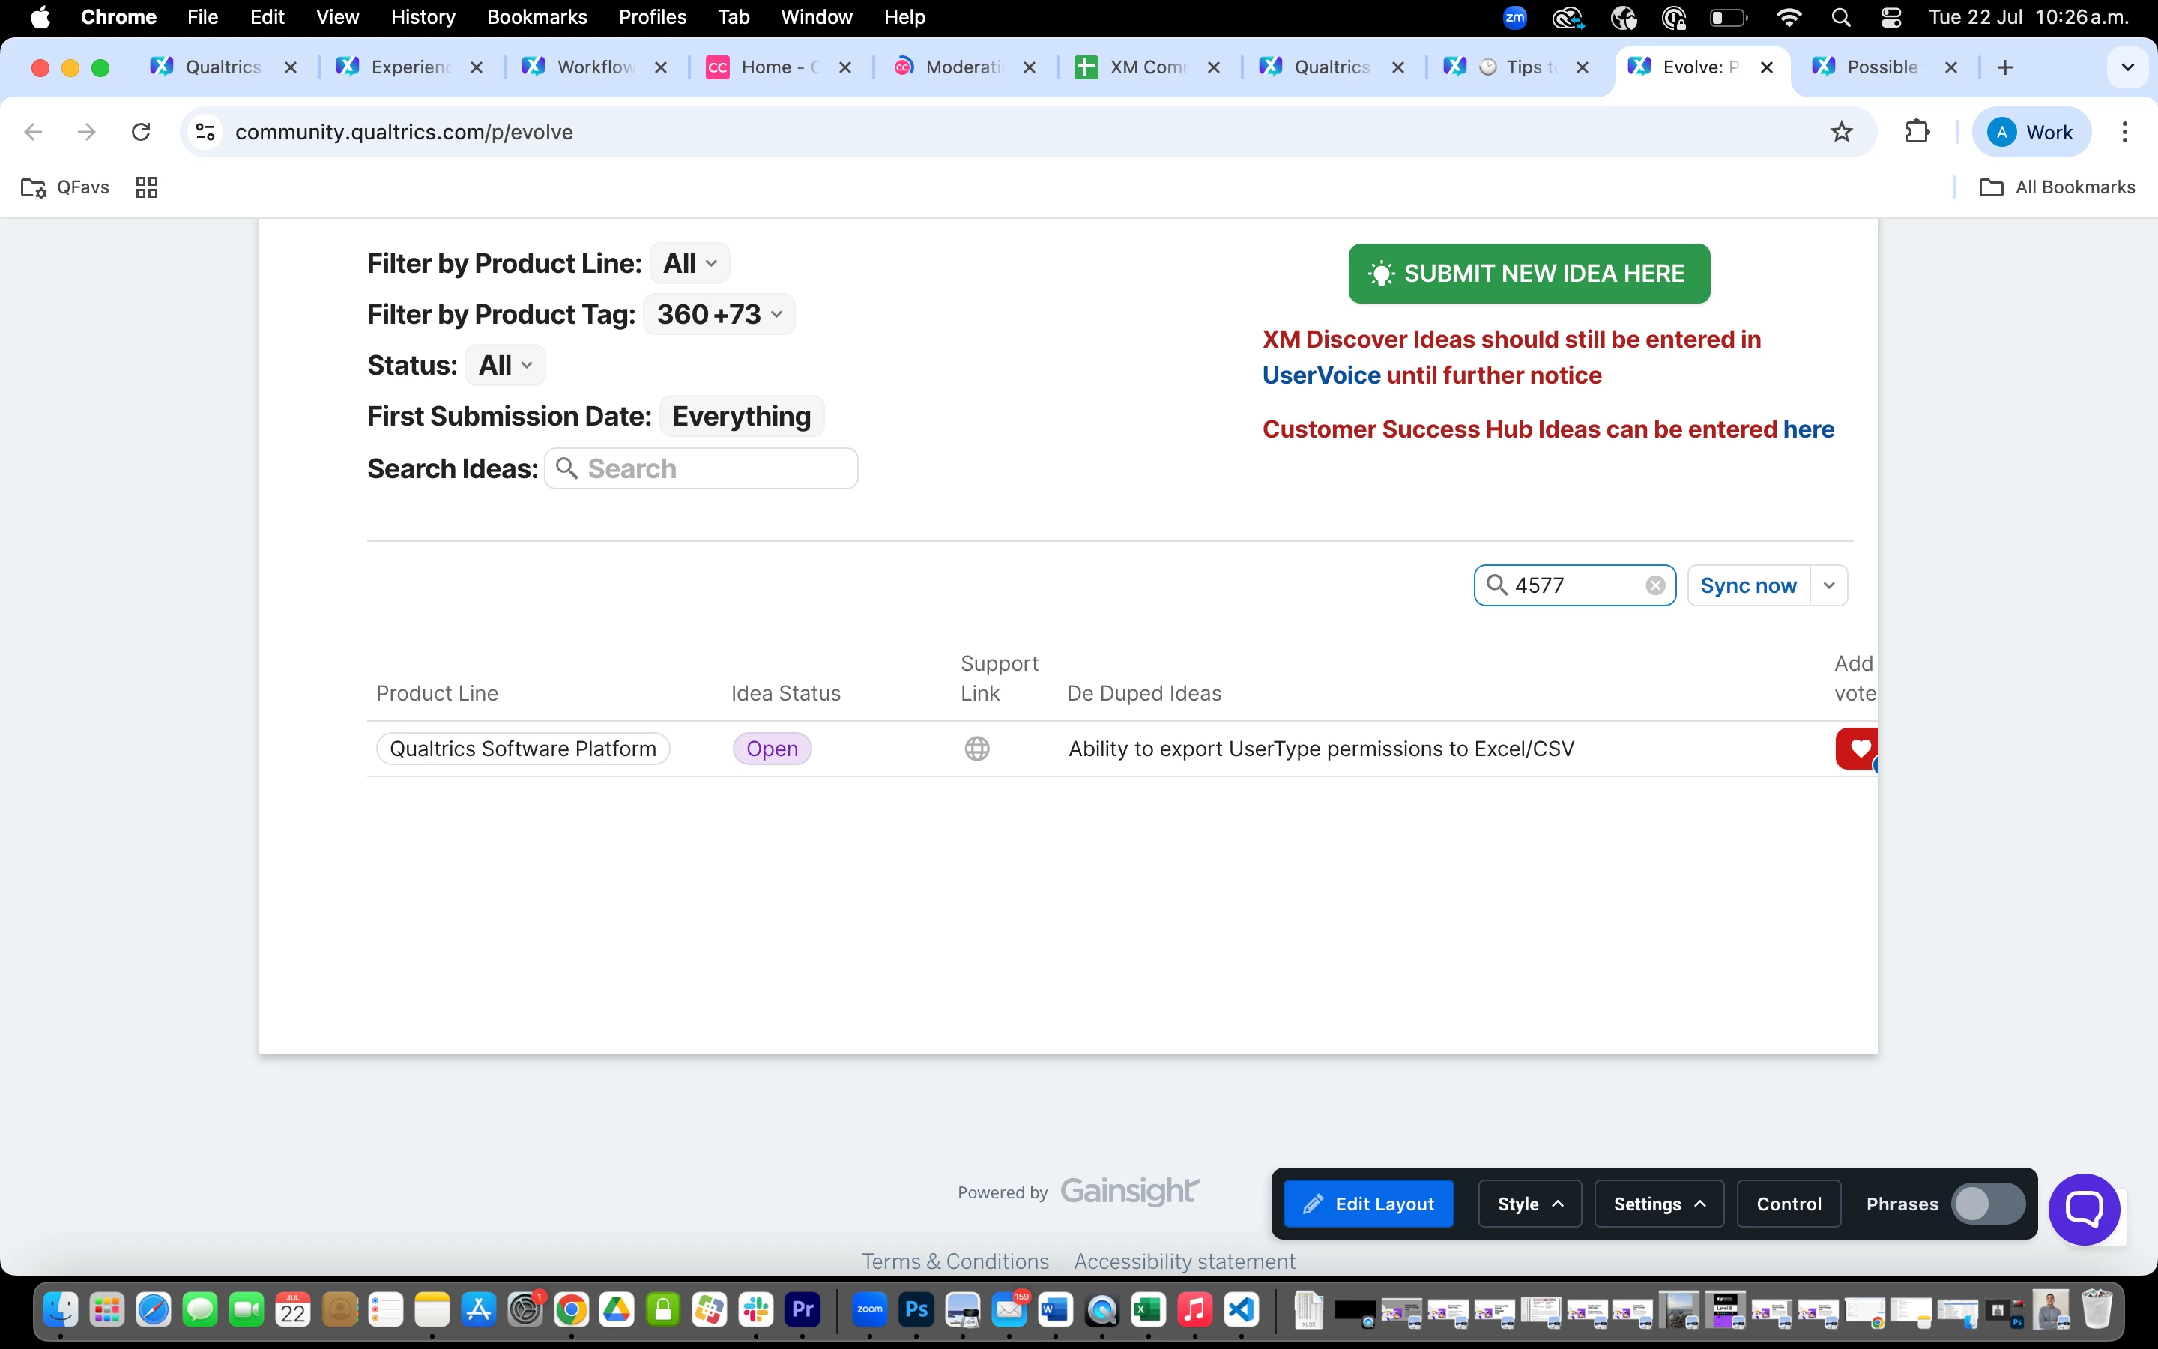Open the Chrome three-dot menu

(x=2125, y=132)
